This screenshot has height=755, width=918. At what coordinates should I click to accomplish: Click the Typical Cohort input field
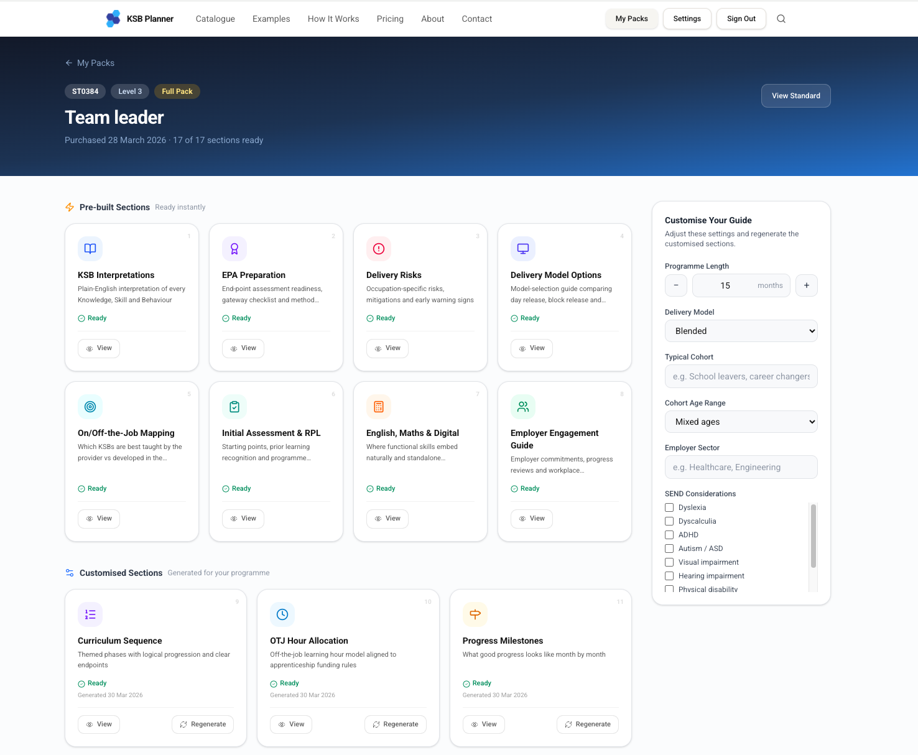[741, 376]
